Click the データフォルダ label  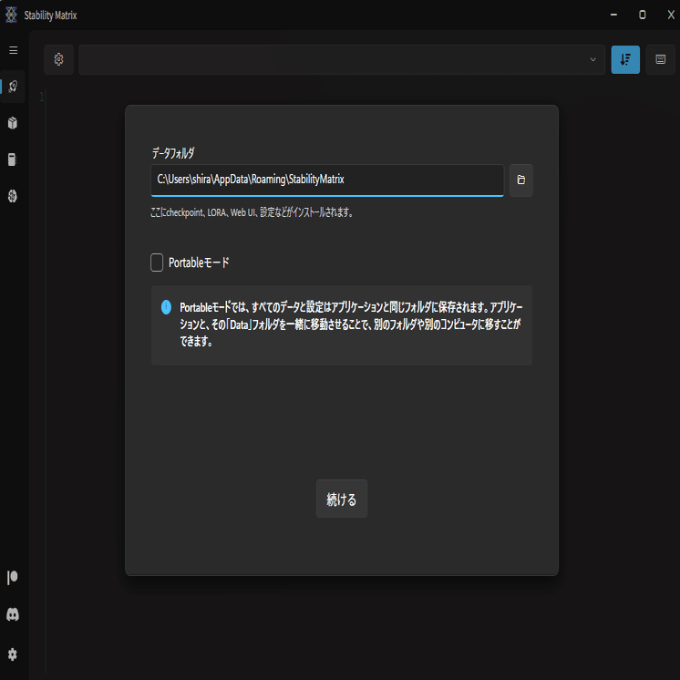pos(173,152)
